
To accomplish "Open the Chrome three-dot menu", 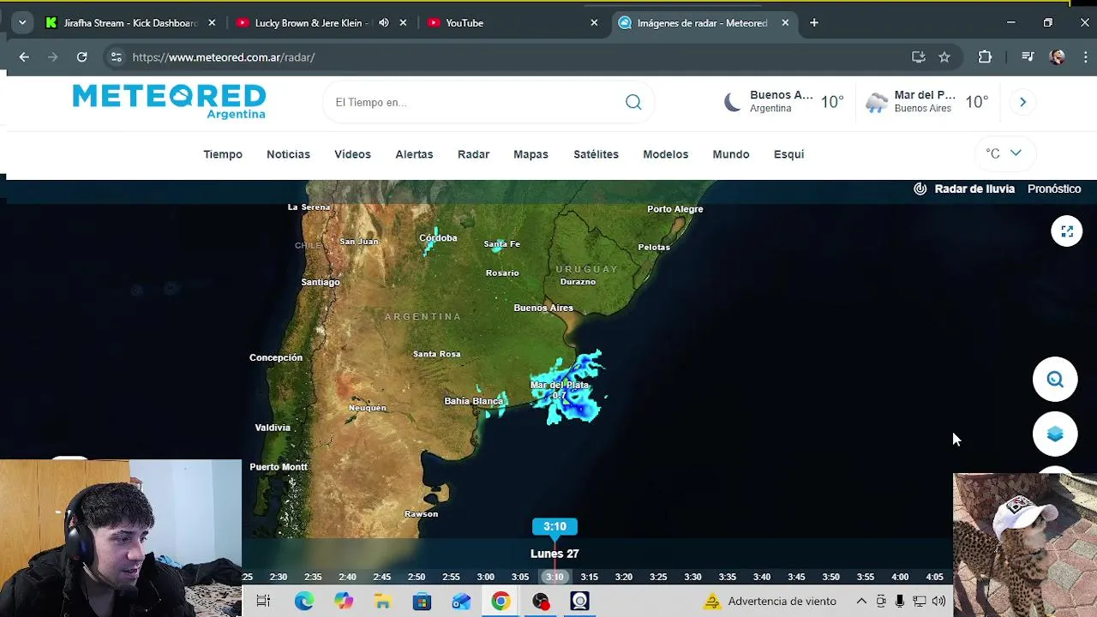I will click(x=1086, y=57).
